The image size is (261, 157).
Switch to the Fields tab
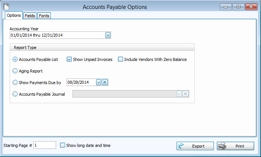[30, 16]
